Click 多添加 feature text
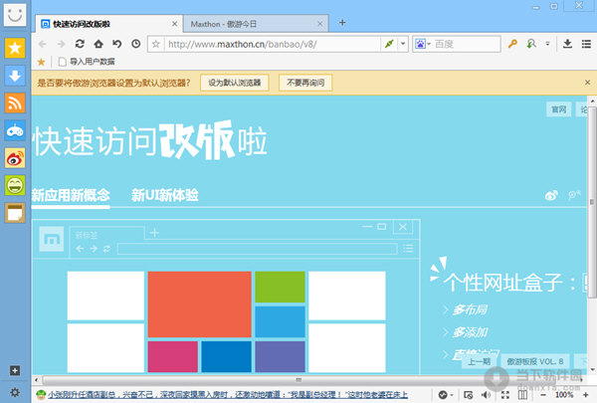Viewport: 597px width, 403px height. click(x=470, y=332)
